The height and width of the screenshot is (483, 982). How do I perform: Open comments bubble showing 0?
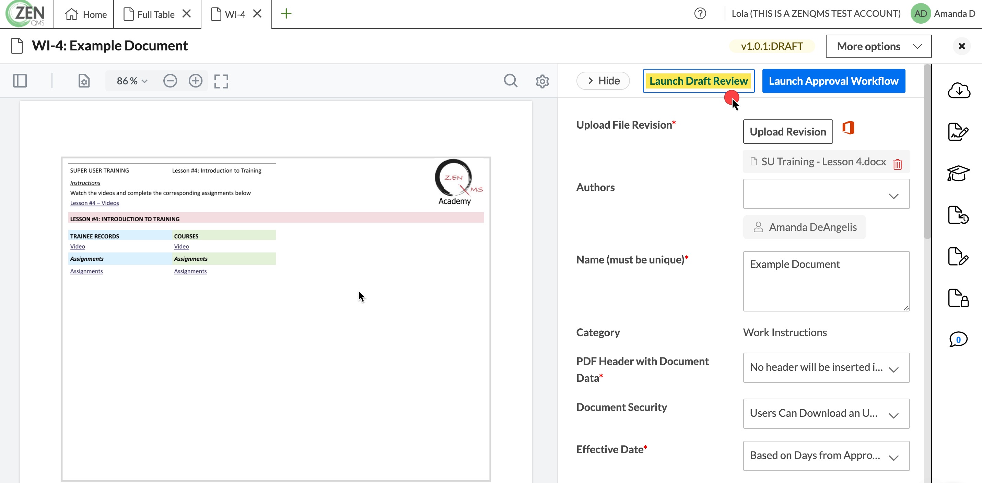[x=958, y=339]
